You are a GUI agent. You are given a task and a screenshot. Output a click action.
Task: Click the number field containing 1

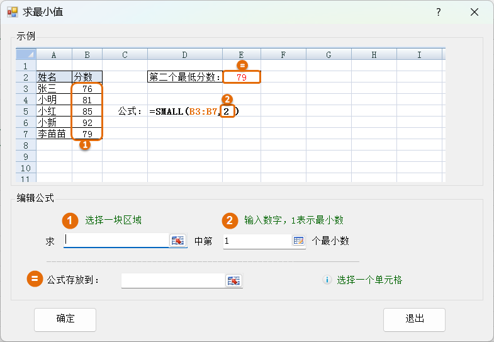[x=257, y=241]
